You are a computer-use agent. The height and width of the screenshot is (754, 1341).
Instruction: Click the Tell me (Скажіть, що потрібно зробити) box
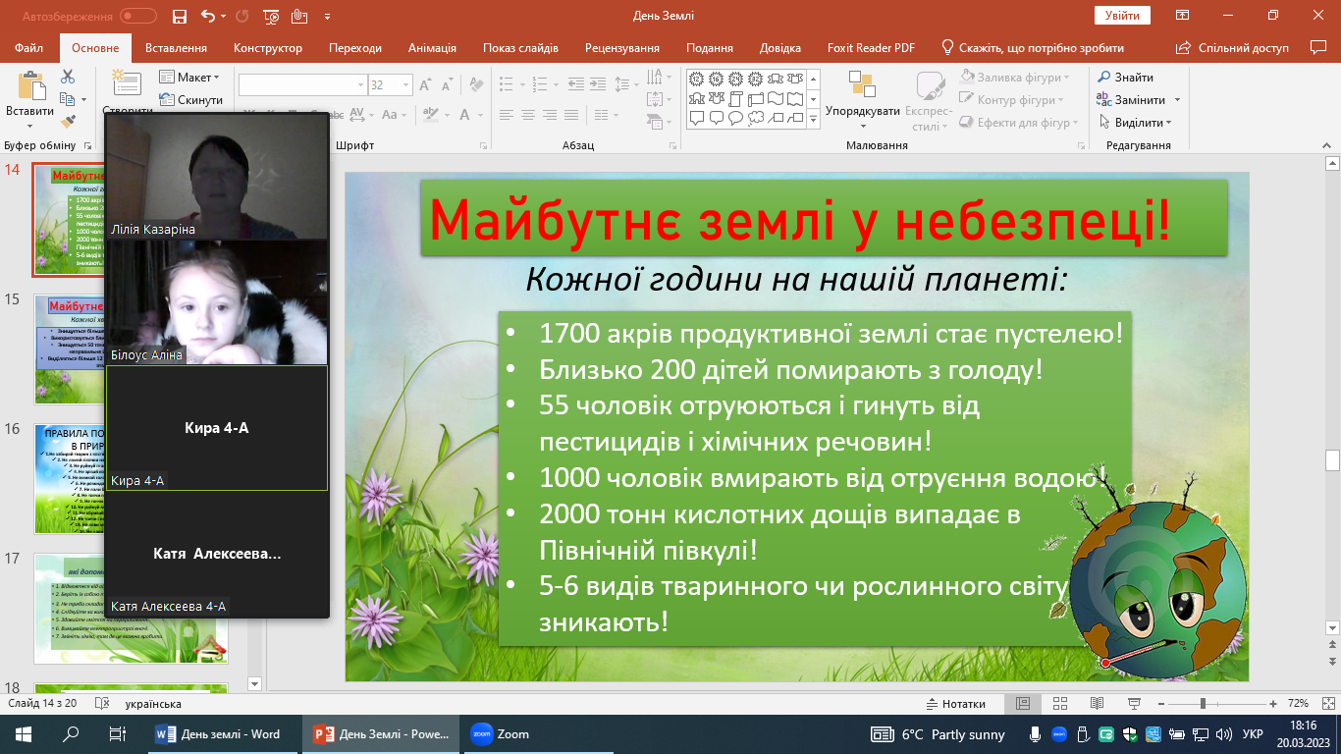coord(1032,47)
